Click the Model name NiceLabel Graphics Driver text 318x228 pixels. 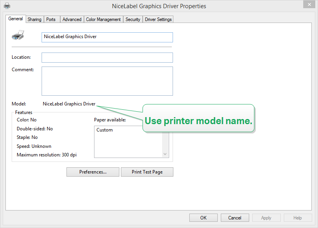[x=69, y=104]
